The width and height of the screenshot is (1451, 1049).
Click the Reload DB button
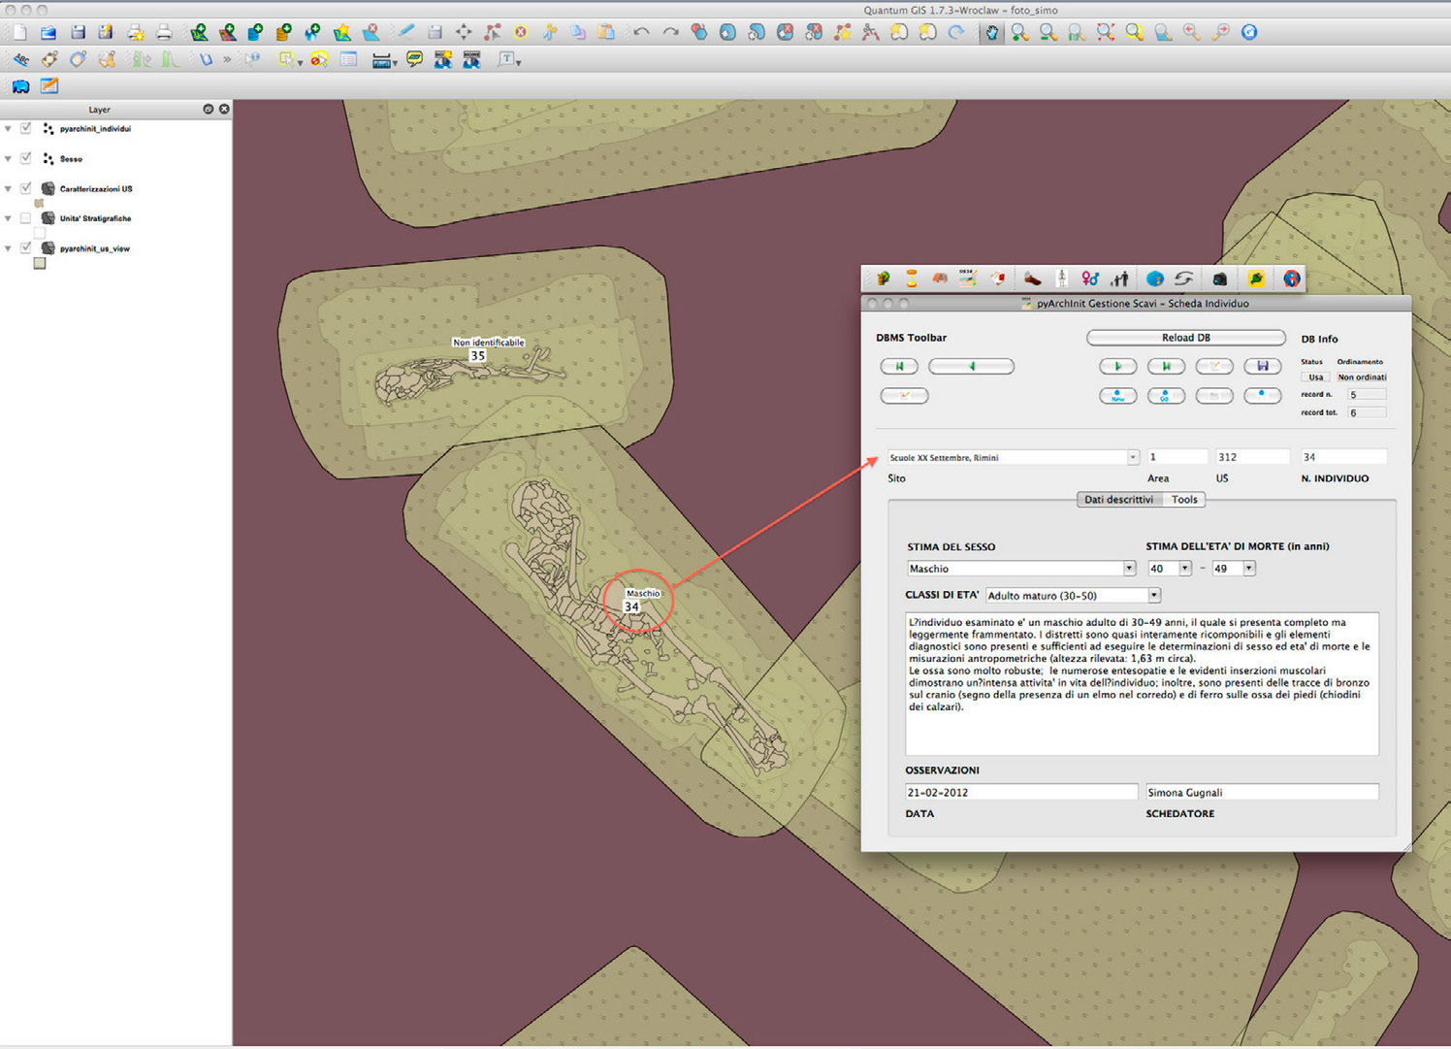coord(1185,338)
